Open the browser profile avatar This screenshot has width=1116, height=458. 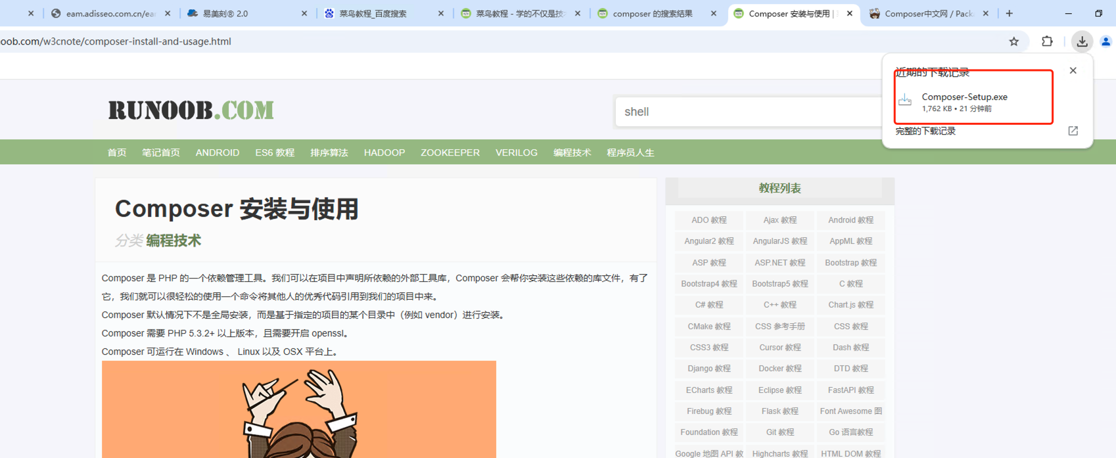click(x=1106, y=41)
